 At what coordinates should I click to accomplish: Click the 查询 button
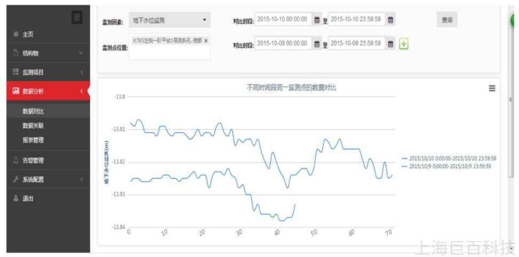447,20
